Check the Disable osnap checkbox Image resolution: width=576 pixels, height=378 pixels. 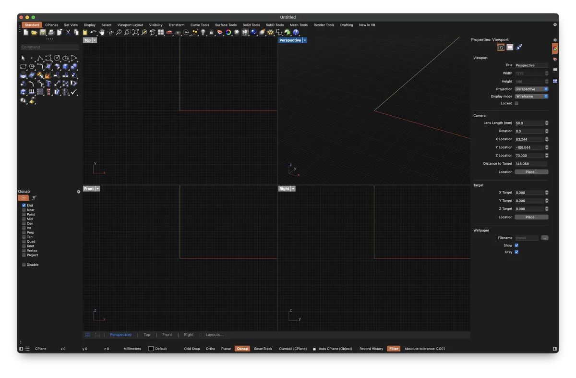(24, 265)
